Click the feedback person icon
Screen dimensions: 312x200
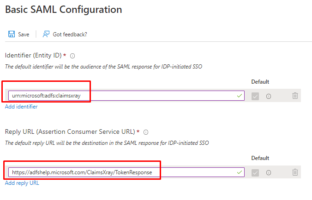[x=46, y=34]
